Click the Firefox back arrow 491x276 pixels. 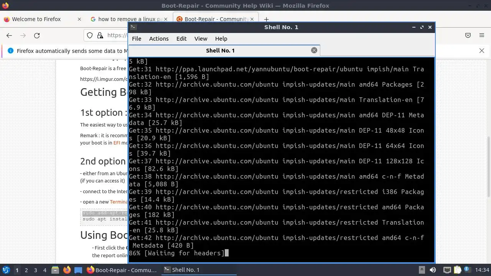[x=9, y=35]
